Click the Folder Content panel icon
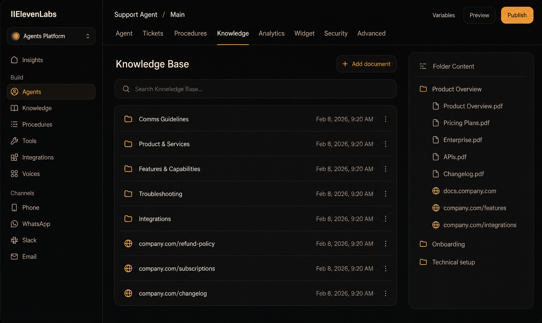The height and width of the screenshot is (323, 542). tap(423, 66)
